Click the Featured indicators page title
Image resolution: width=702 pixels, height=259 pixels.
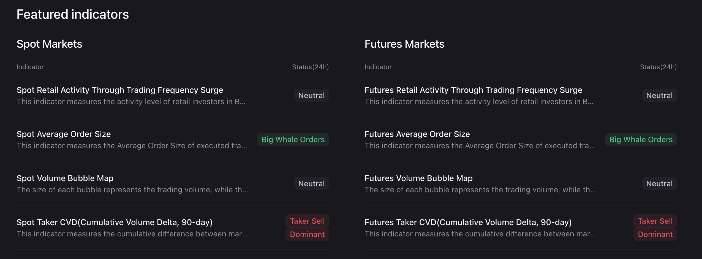pos(73,14)
